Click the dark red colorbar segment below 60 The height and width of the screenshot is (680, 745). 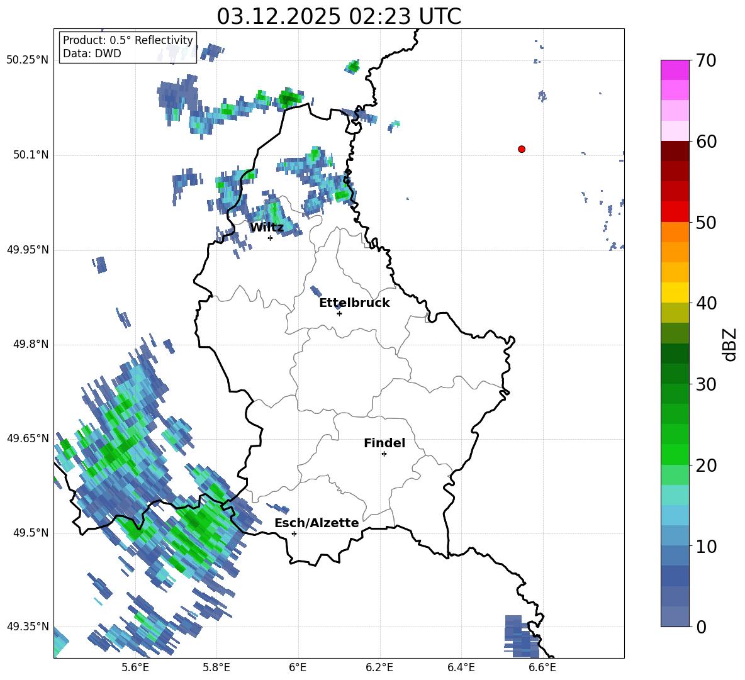click(x=675, y=151)
